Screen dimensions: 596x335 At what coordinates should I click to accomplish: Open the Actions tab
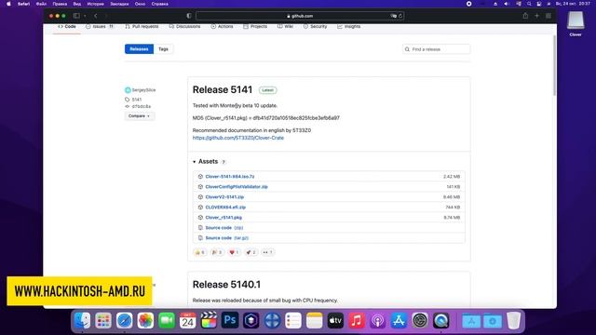(x=222, y=27)
